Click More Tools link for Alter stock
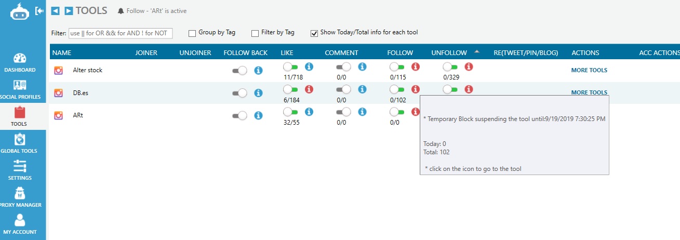This screenshot has height=240, width=680. (589, 70)
